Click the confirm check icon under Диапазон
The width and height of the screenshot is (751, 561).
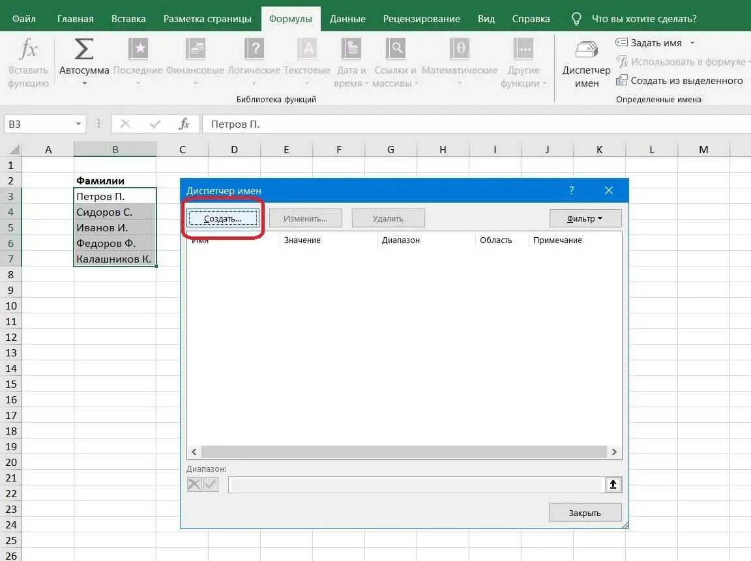pyautogui.click(x=211, y=484)
